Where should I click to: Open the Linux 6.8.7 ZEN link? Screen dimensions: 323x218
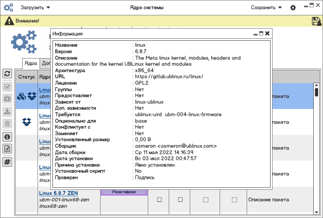[59, 193]
